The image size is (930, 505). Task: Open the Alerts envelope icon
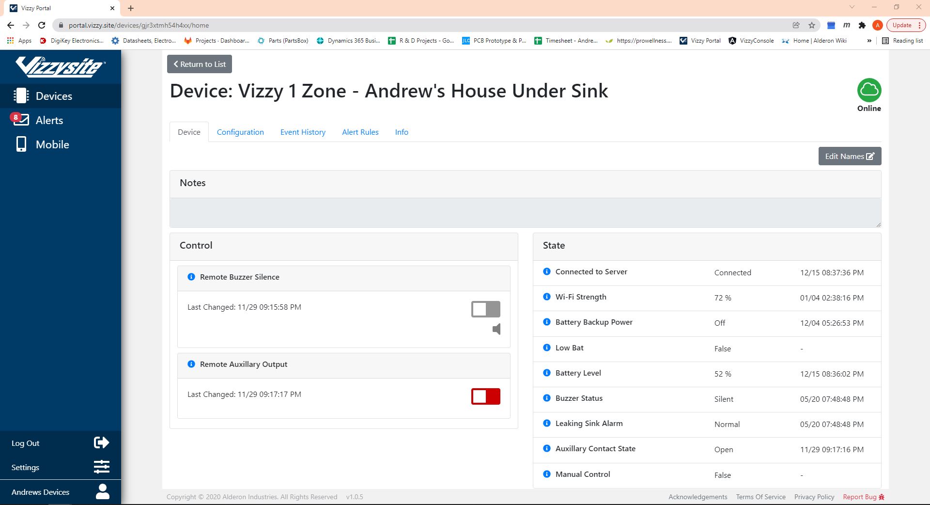[x=21, y=120]
